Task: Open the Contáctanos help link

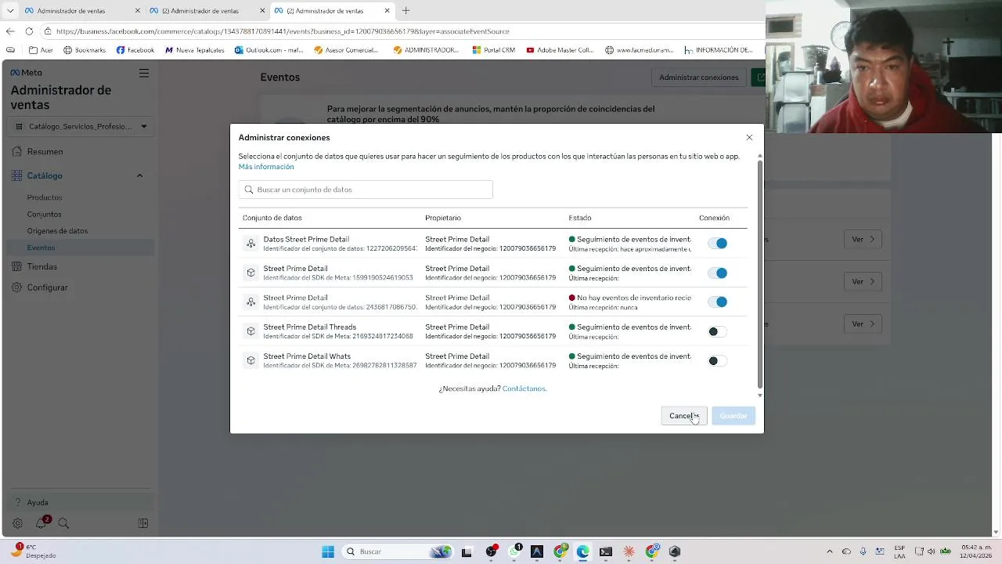Action: (x=524, y=389)
